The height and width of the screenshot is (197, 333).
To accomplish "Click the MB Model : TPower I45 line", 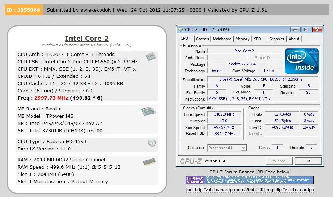I will 45,116.
